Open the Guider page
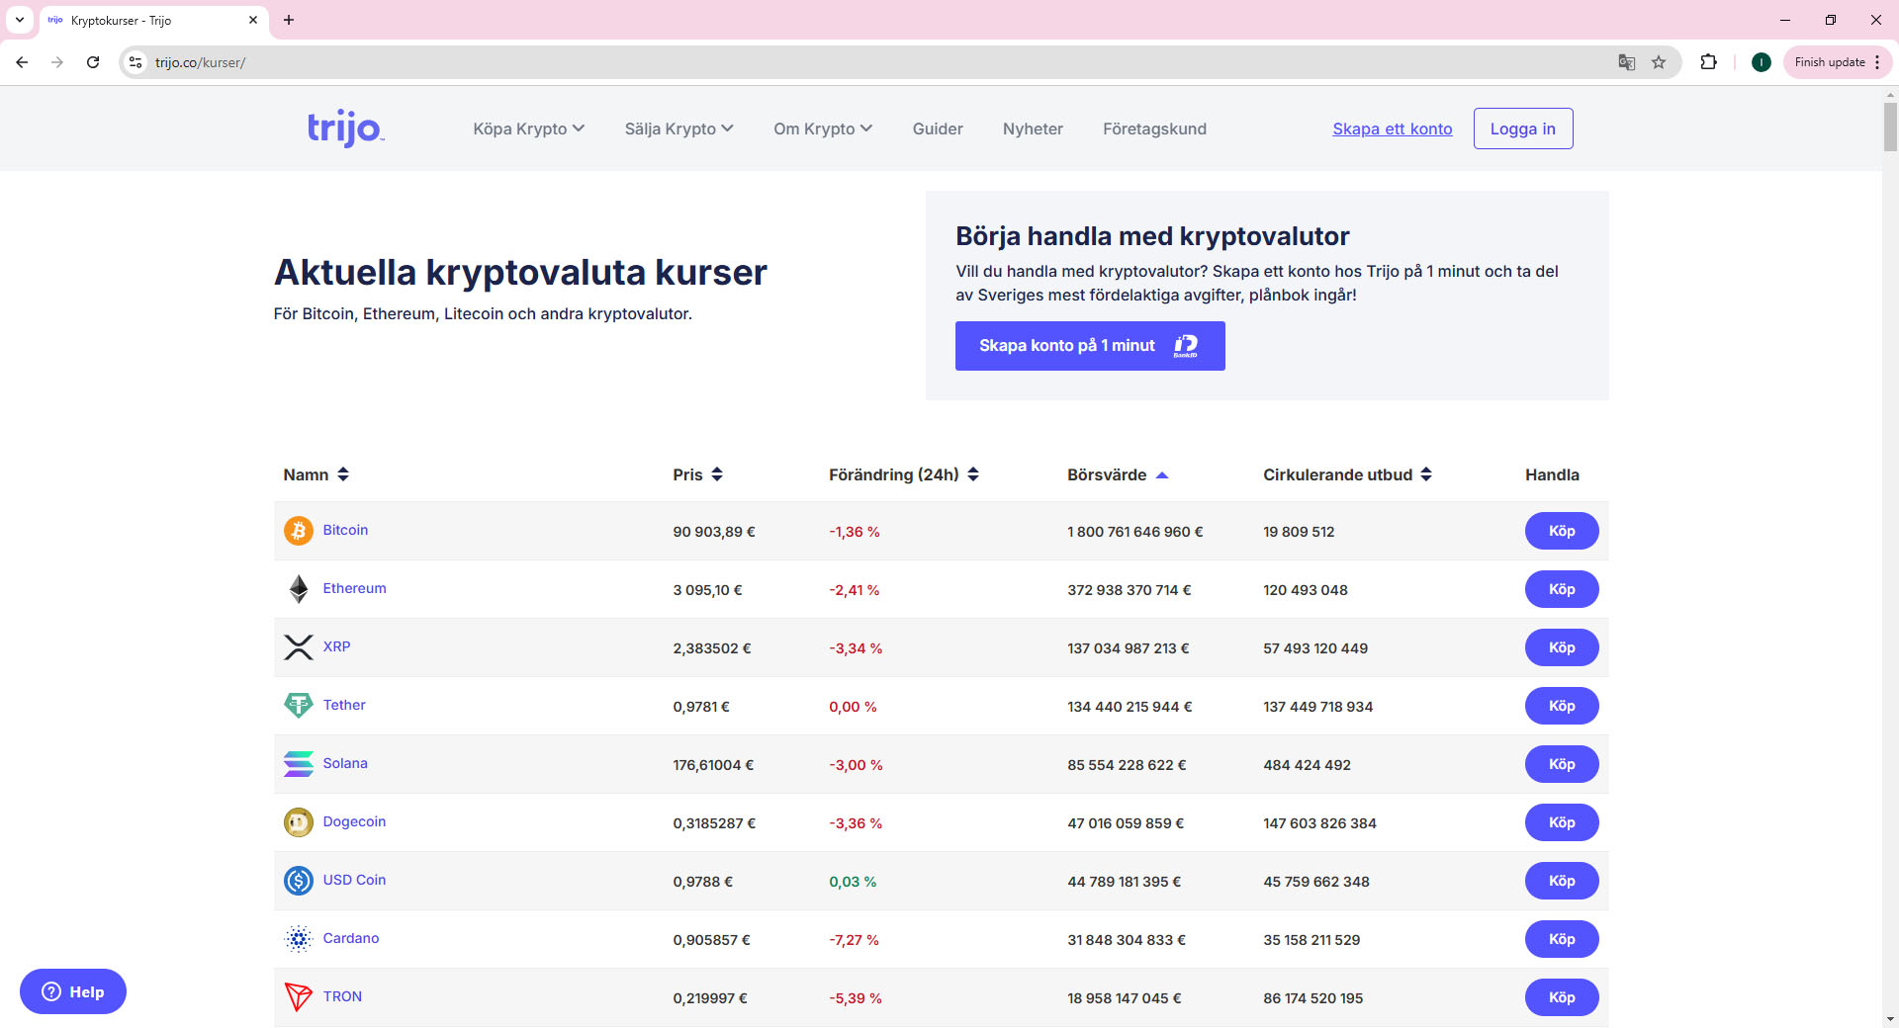 coord(938,128)
